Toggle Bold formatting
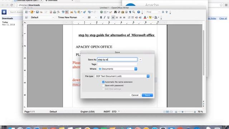Screen dimensions: 229x129 [101, 18]
